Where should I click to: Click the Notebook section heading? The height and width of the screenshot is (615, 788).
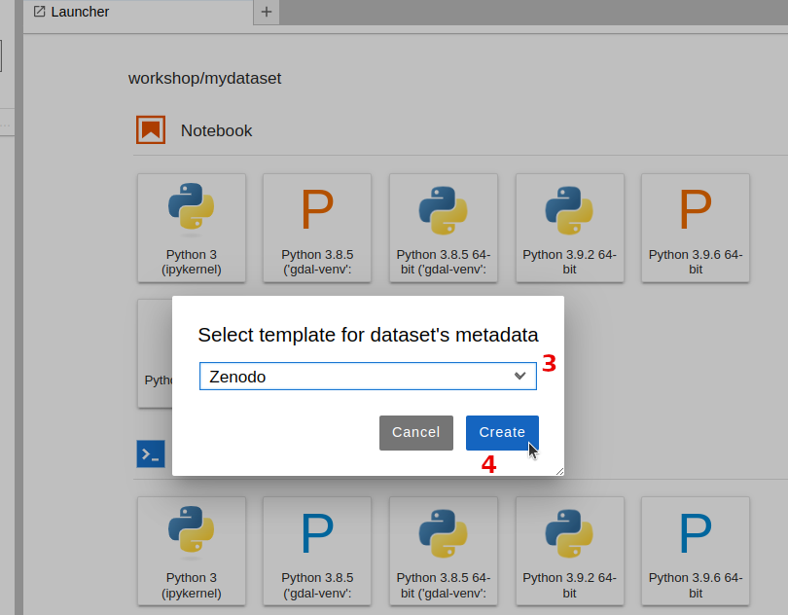click(216, 130)
